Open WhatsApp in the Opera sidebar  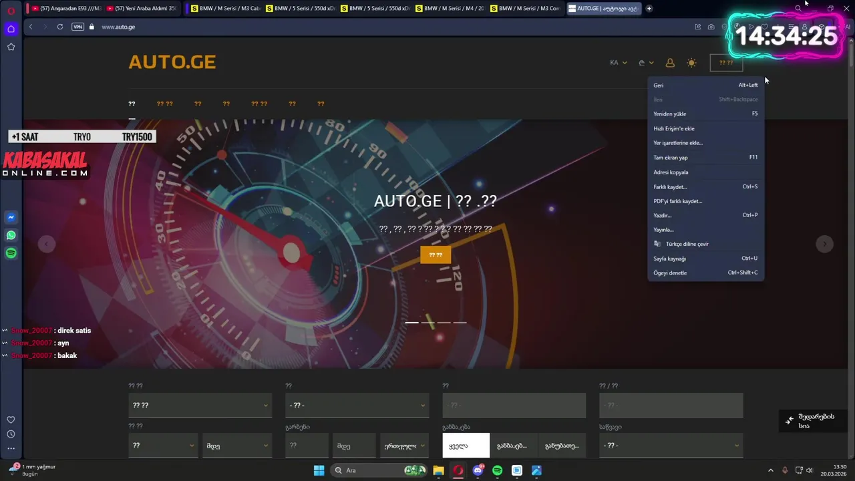pos(11,235)
